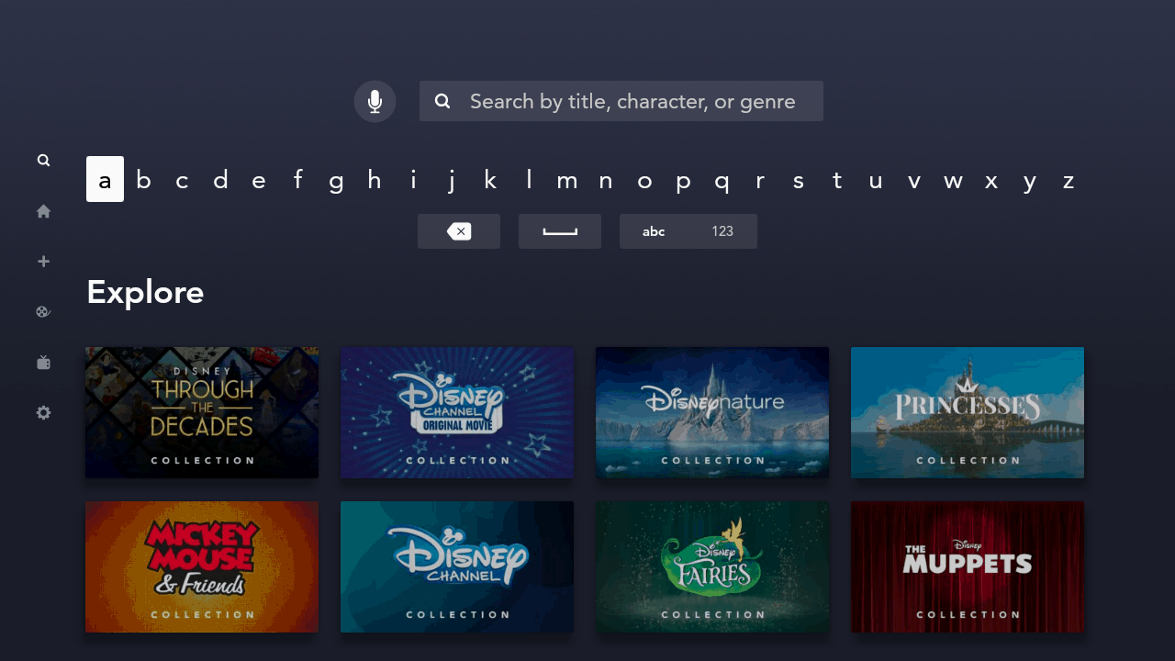
Task: Select letter b on keyboard
Action: tap(143, 180)
